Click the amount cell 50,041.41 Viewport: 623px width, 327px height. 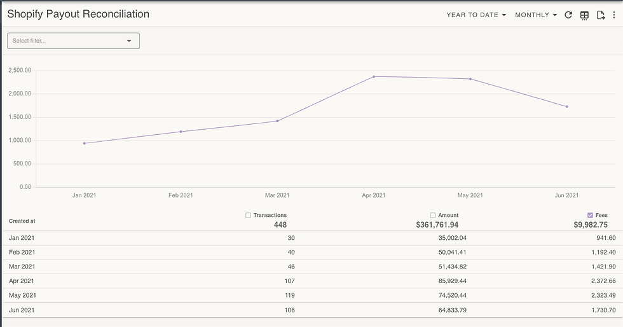coord(453,252)
